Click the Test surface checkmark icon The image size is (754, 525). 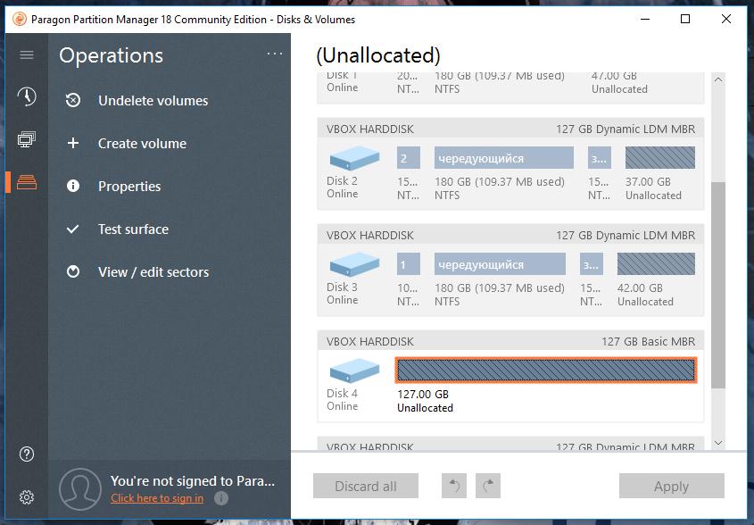pos(73,229)
